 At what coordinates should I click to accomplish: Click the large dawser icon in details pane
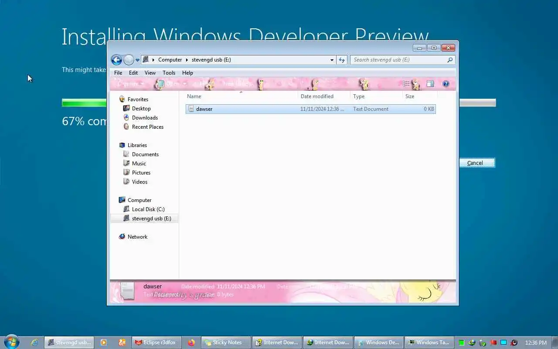[x=127, y=291]
